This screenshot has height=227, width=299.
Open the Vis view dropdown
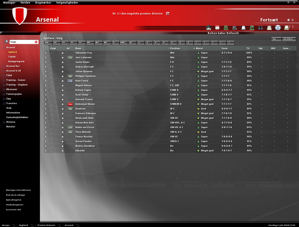point(276,39)
